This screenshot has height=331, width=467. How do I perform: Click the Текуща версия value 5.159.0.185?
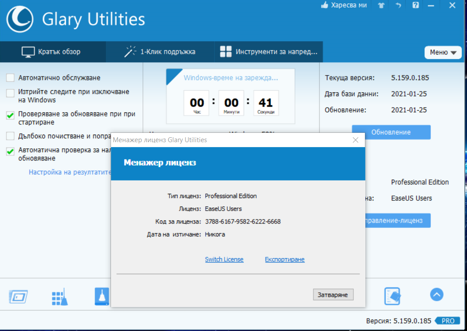(410, 78)
